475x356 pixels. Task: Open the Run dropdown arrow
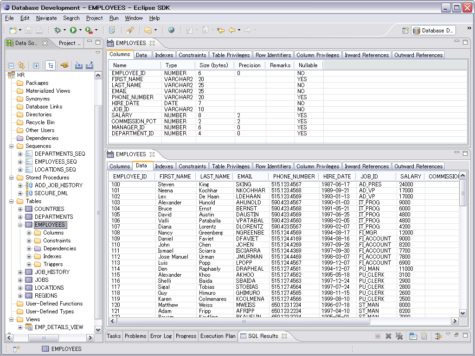80,30
